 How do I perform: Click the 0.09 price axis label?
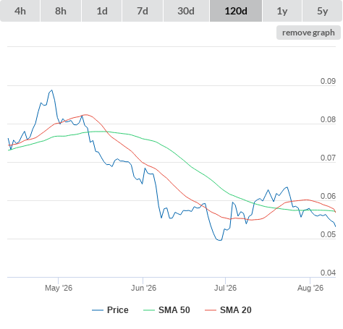coord(328,81)
